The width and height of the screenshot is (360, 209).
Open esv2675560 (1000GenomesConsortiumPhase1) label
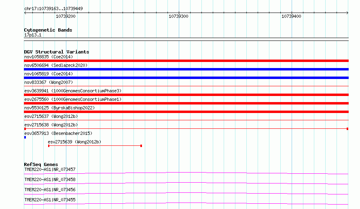73,99
